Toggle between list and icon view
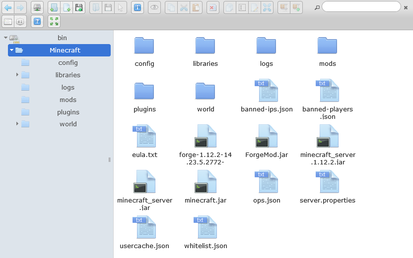Image resolution: width=413 pixels, height=258 pixels. (8, 21)
